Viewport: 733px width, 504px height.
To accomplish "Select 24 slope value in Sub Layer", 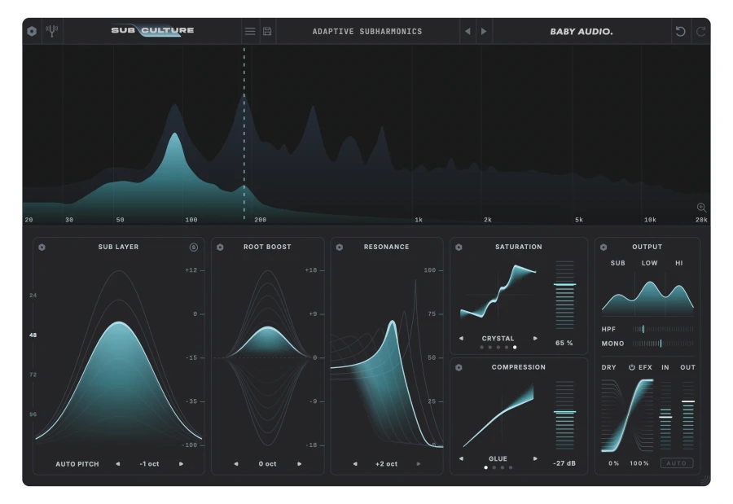I will [33, 295].
